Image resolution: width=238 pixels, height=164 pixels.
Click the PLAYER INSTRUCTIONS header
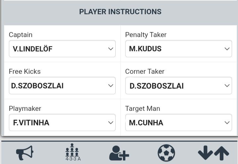click(x=120, y=12)
